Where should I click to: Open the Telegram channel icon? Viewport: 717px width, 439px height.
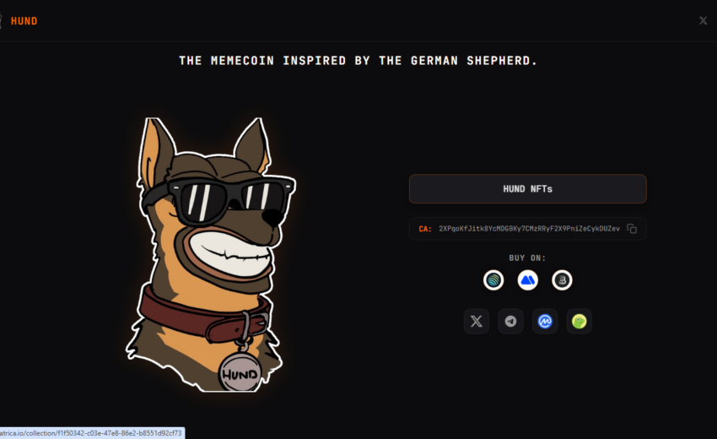coord(511,322)
